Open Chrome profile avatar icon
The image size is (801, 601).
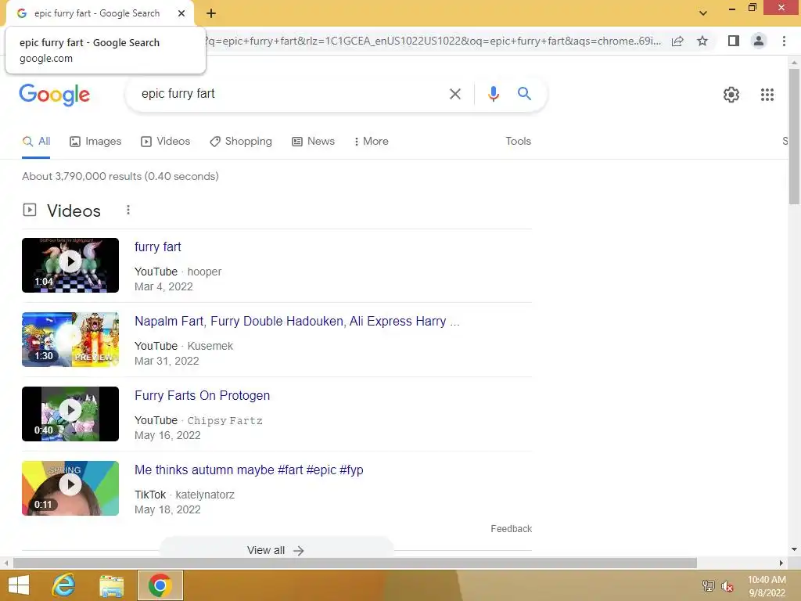[x=759, y=41]
